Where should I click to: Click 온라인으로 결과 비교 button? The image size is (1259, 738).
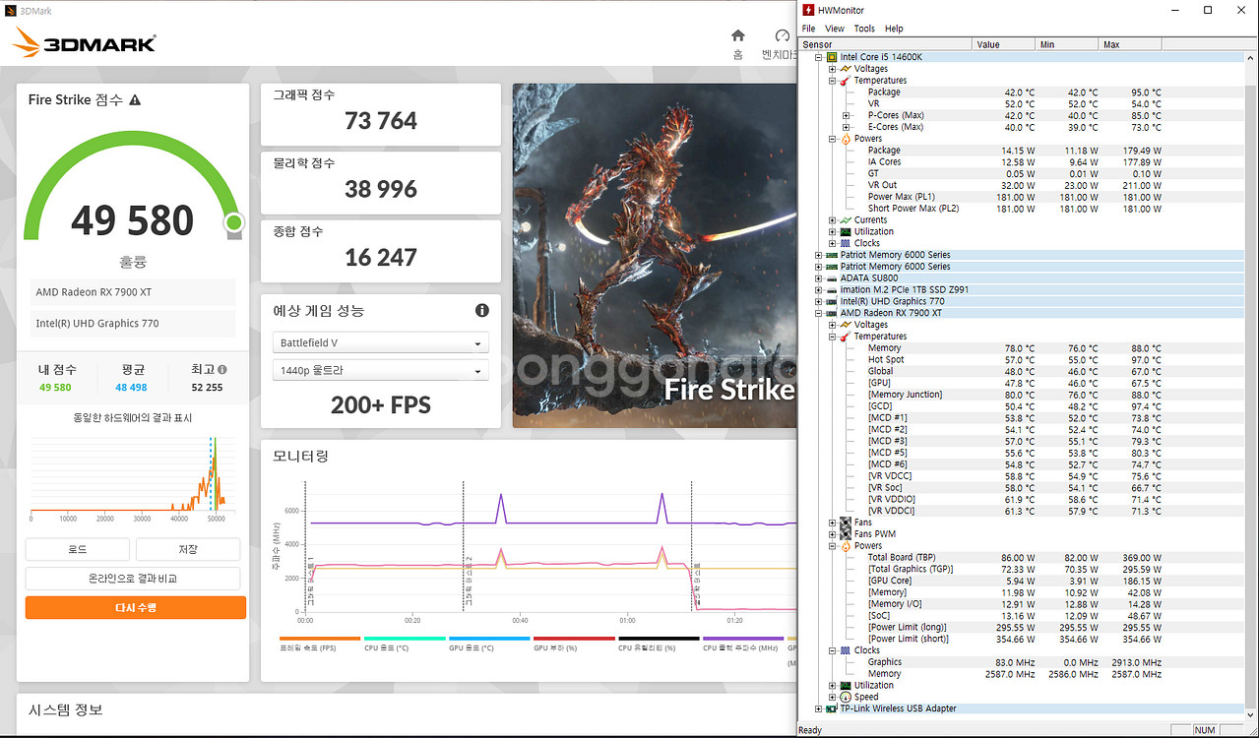(133, 579)
